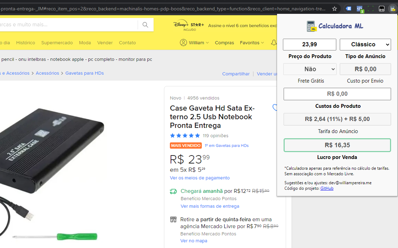Click the code snippet extension with badge 3
The image size is (398, 248).
tap(359, 8)
